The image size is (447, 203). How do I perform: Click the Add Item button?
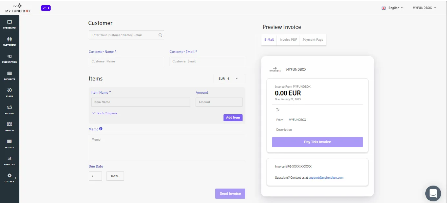233,118
